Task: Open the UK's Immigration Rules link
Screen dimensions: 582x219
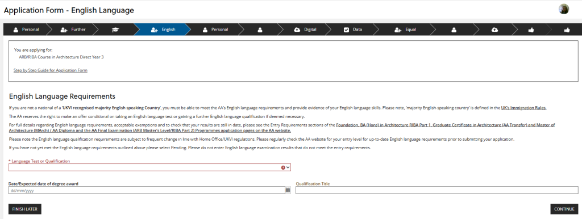Action: (x=523, y=108)
